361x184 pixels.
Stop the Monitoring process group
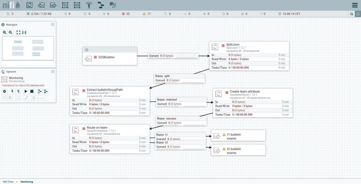coord(32,91)
